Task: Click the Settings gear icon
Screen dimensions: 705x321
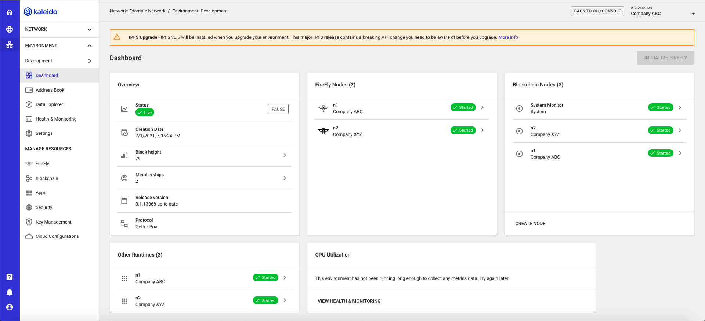Action: click(x=29, y=133)
